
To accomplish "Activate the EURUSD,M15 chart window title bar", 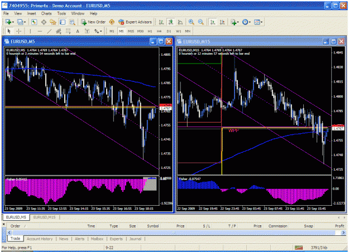I will pyautogui.click(x=249, y=42).
